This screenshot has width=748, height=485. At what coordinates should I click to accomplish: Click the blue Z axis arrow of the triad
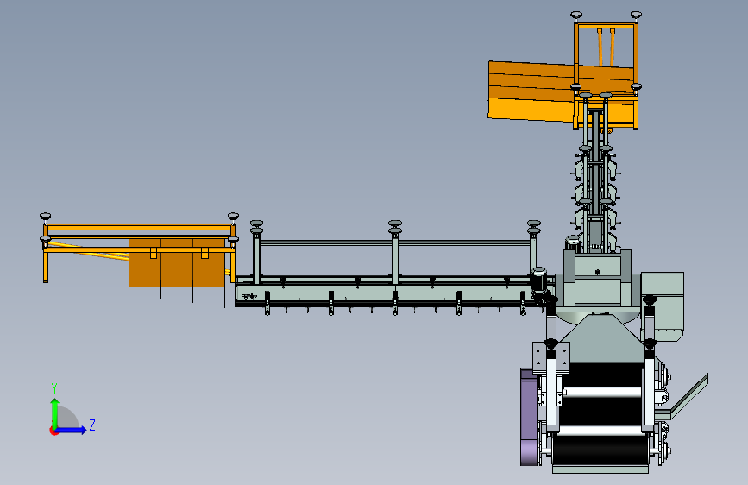point(72,430)
